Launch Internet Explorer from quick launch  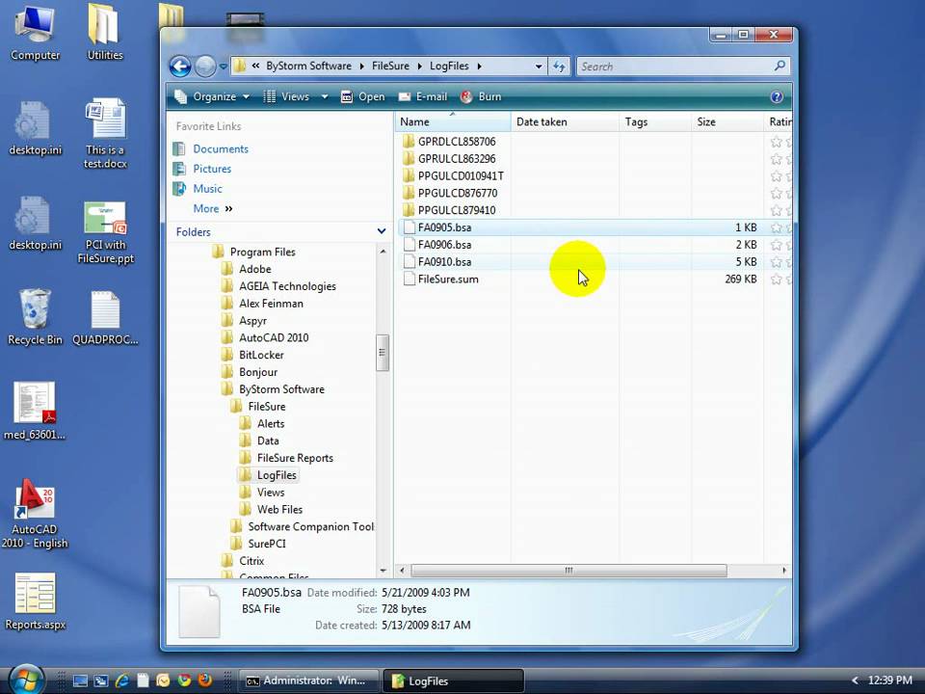(122, 681)
